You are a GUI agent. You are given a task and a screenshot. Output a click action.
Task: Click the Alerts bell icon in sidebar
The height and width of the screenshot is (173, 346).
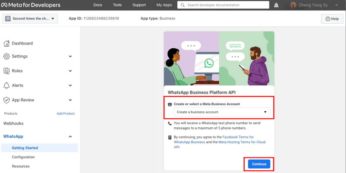point(6,85)
